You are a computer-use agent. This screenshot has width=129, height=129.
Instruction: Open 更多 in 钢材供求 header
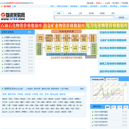coord(82,89)
